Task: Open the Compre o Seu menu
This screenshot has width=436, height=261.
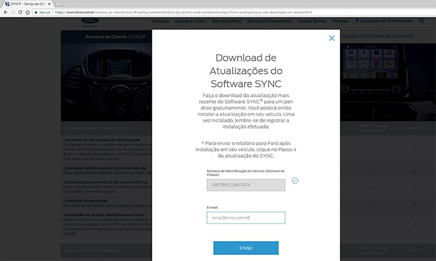Action: pyautogui.click(x=190, y=21)
